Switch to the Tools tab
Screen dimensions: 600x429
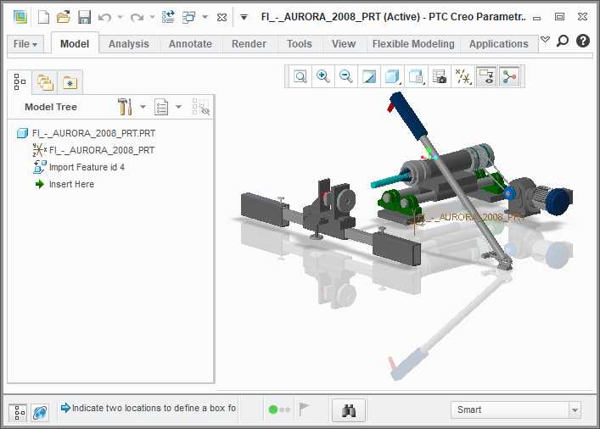tap(300, 44)
